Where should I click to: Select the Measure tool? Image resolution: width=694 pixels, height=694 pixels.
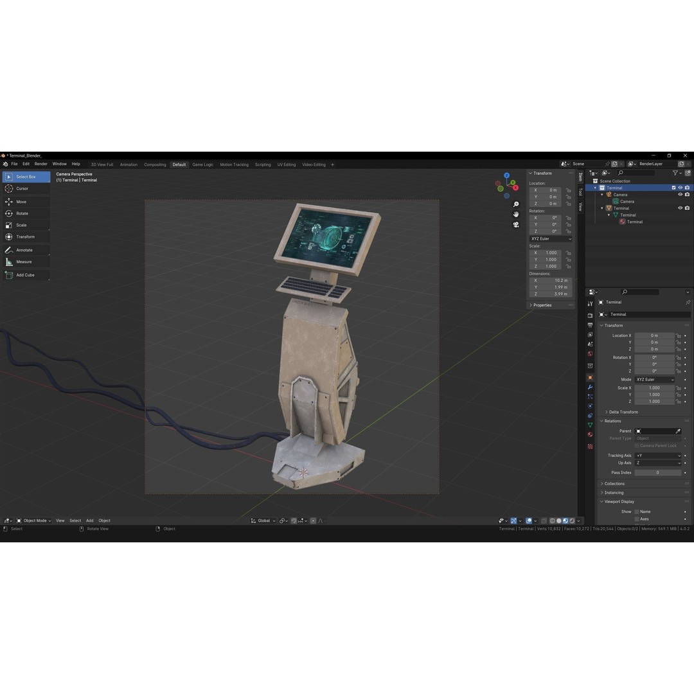click(x=22, y=262)
